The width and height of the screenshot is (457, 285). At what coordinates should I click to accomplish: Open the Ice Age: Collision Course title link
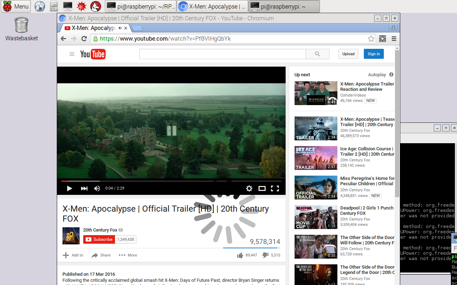367,151
